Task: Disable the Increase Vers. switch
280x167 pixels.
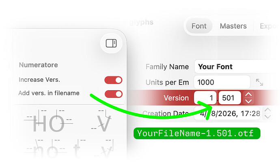Action: click(113, 80)
